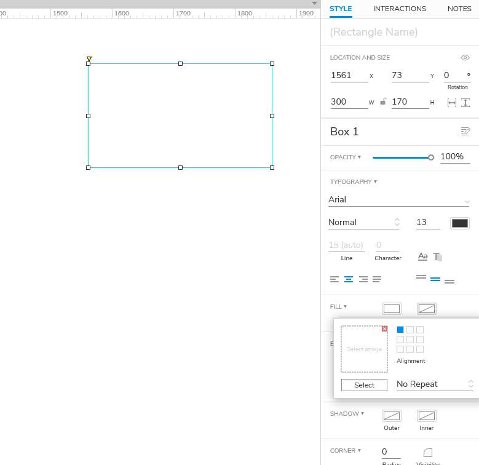Open the font color swatch

pos(460,223)
